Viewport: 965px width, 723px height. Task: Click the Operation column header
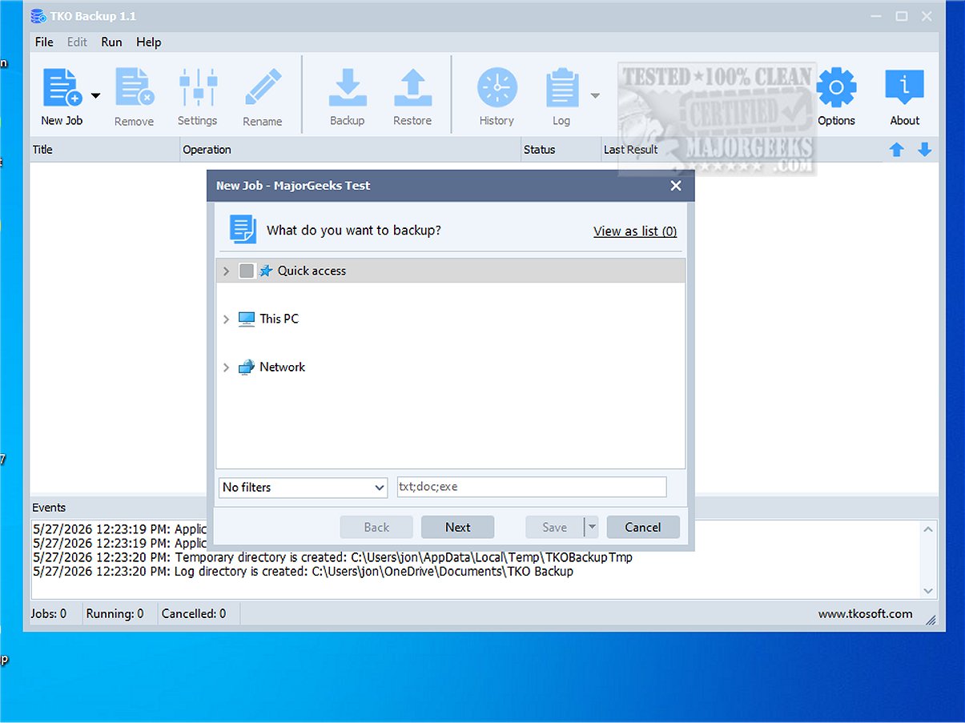point(351,150)
